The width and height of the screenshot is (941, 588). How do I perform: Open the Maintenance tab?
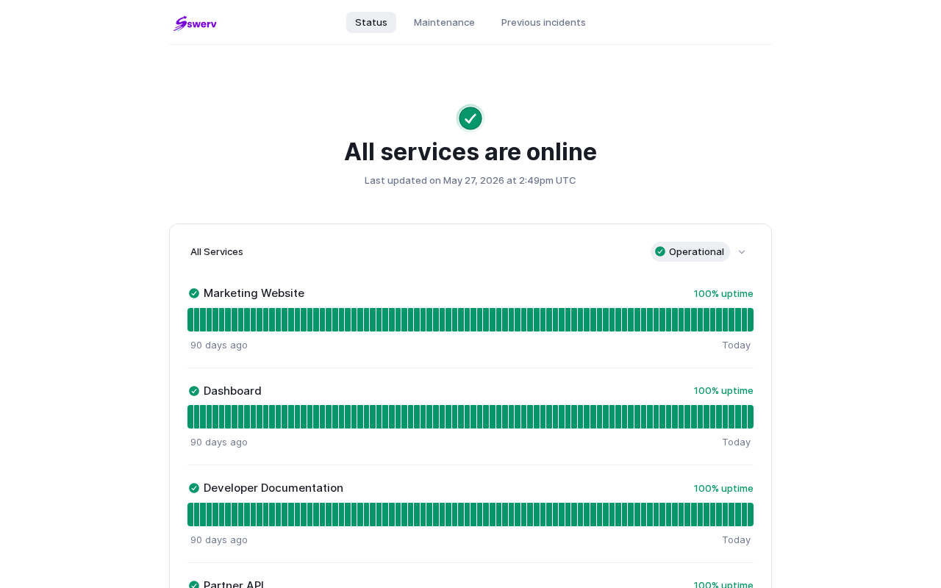(444, 22)
